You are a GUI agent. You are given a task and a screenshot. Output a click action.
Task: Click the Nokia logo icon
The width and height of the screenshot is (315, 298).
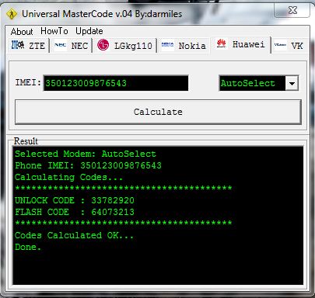pyautogui.click(x=167, y=45)
